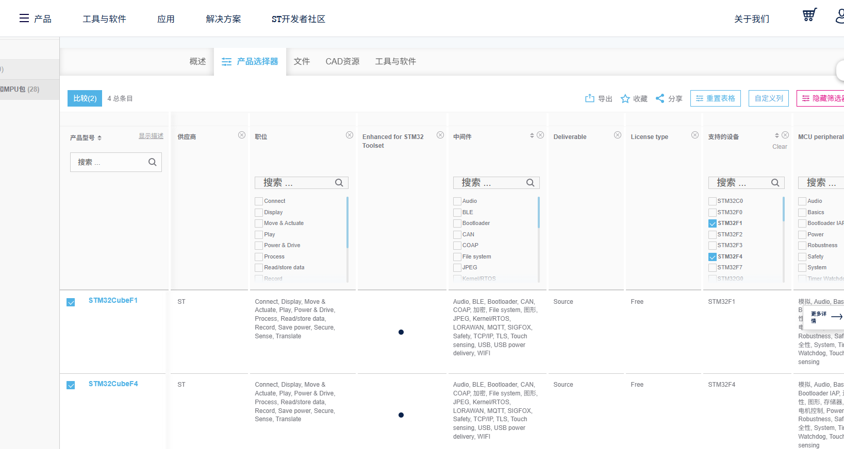
Task: Check the Move & Actuate option
Action: [x=259, y=223]
